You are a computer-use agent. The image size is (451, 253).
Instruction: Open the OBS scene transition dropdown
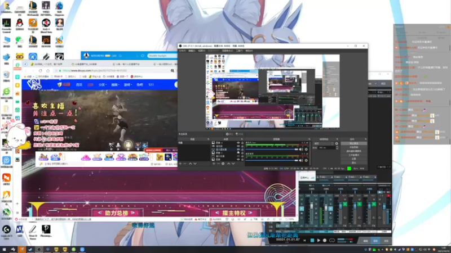coord(324,143)
